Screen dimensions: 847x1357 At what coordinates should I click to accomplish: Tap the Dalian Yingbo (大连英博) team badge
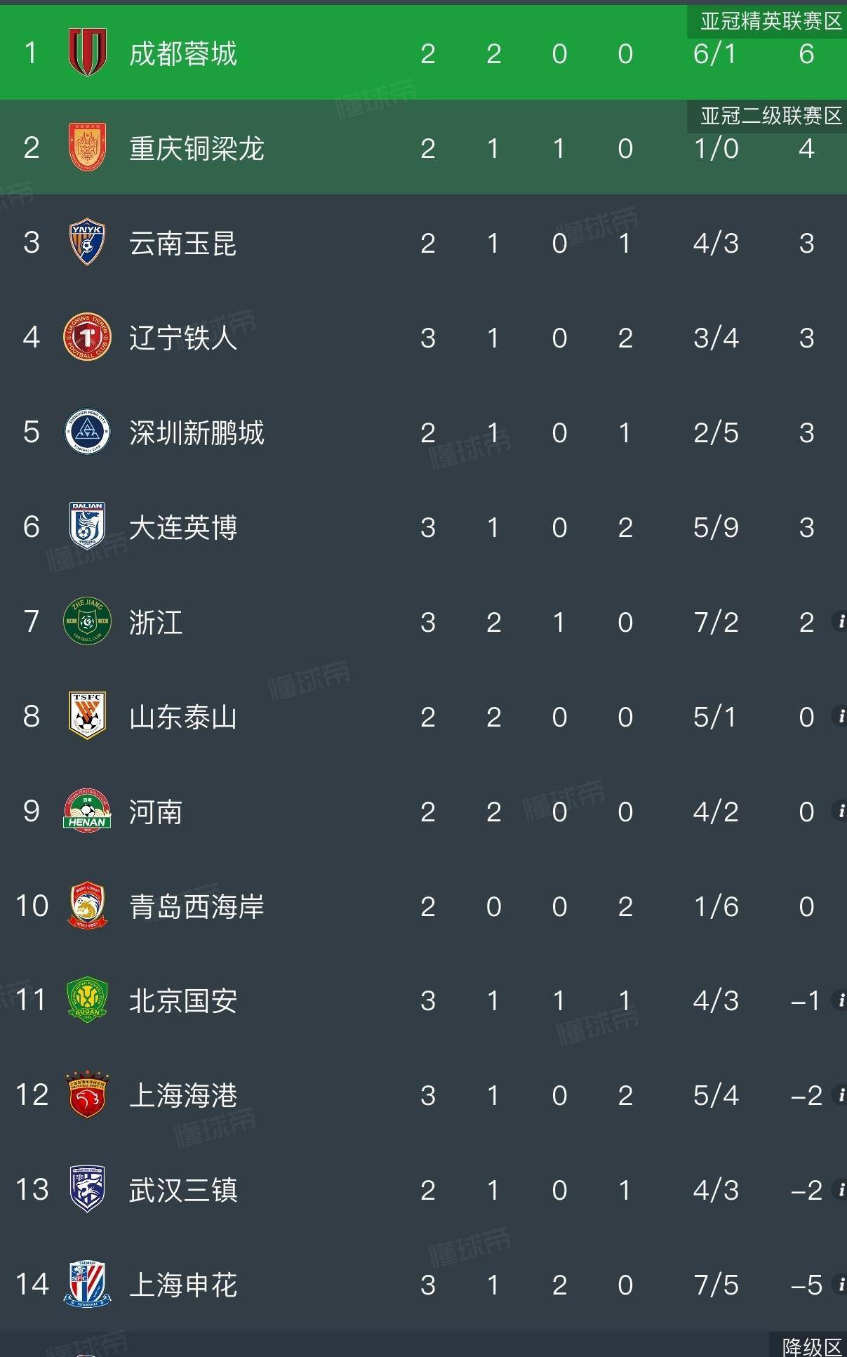coord(87,526)
